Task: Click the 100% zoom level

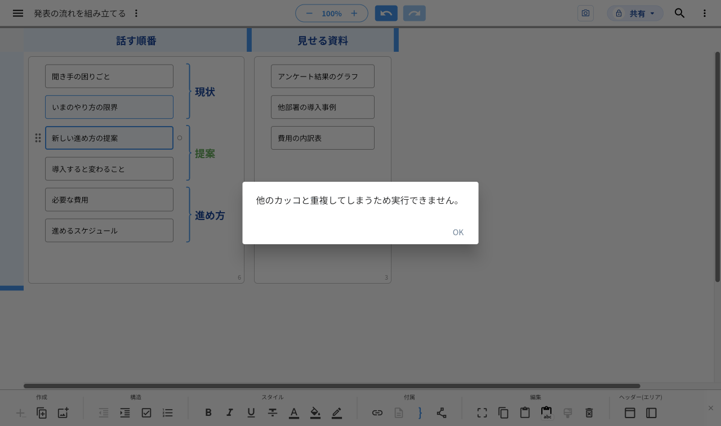Action: [332, 14]
